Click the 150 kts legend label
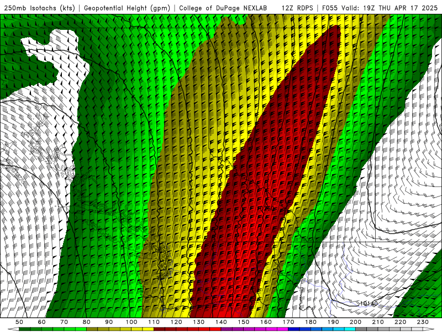 click(x=244, y=322)
